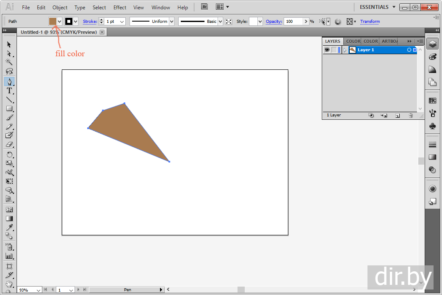The height and width of the screenshot is (295, 442).
Task: Open the Swatches panel from the dock
Action: [432, 100]
